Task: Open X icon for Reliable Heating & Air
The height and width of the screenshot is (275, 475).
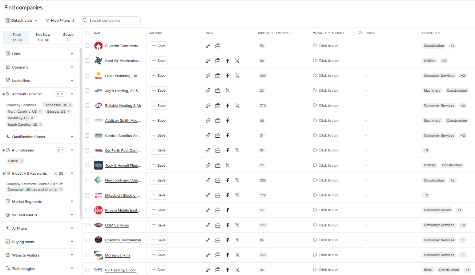Action: (x=237, y=106)
